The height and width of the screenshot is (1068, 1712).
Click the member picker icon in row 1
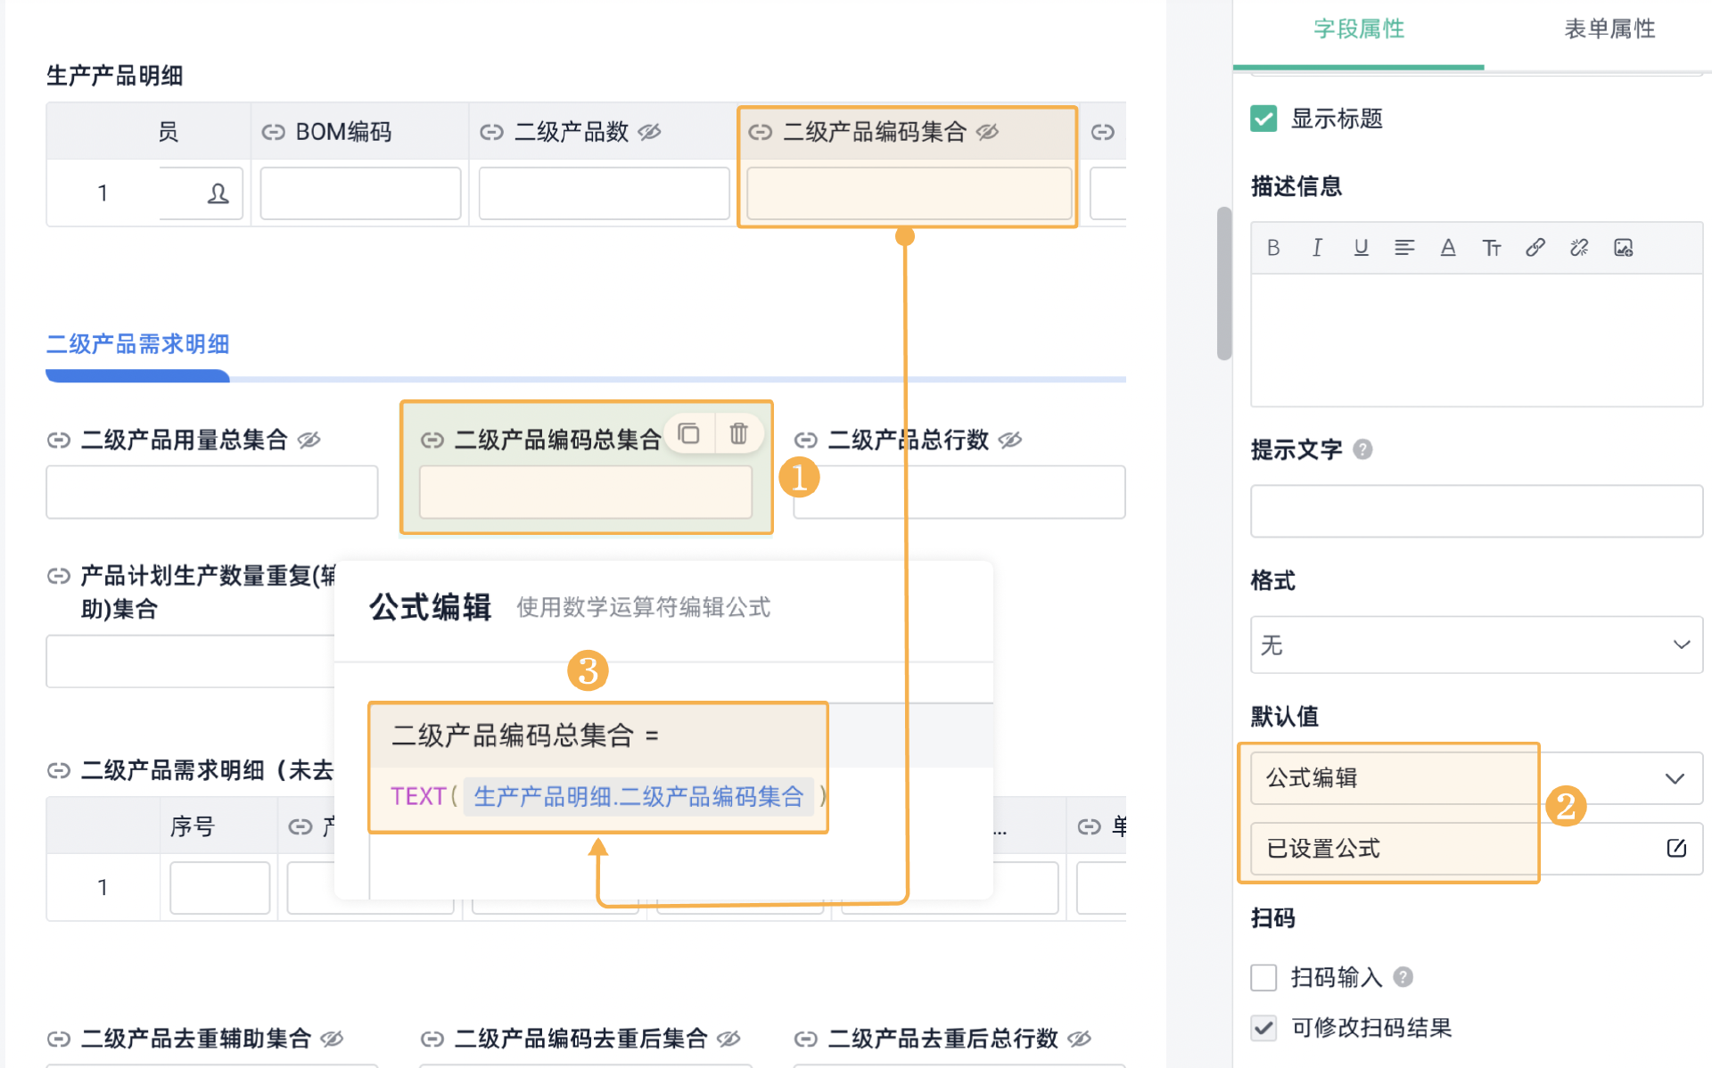tap(218, 193)
